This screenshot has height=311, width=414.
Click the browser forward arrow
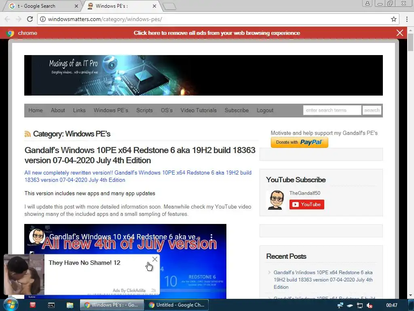coord(19,19)
